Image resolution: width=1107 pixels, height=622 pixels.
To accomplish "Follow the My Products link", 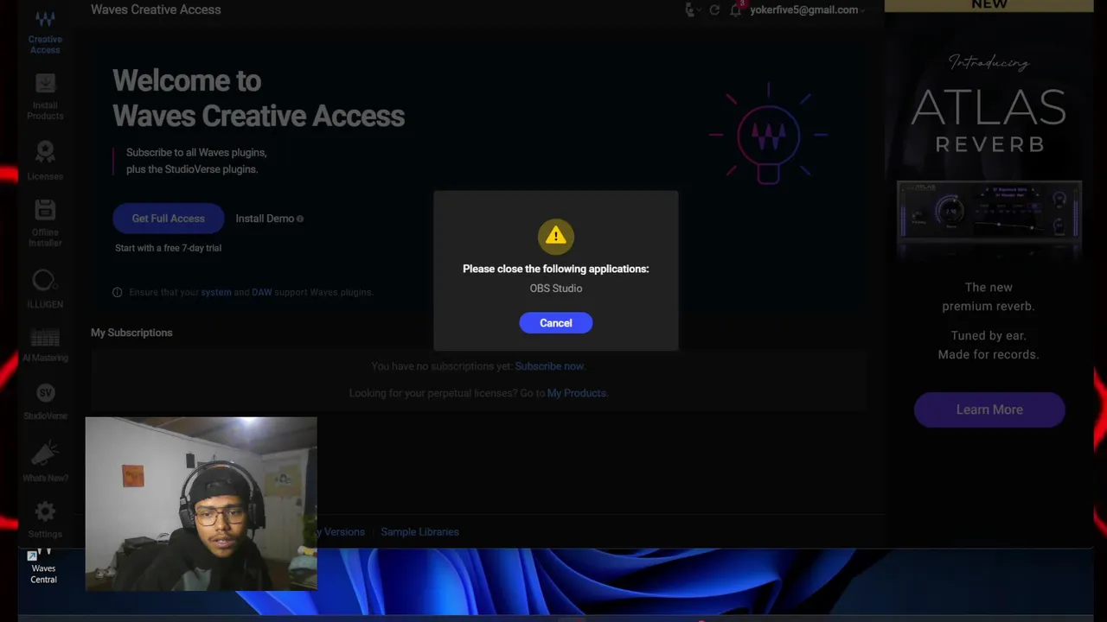I will (x=576, y=393).
